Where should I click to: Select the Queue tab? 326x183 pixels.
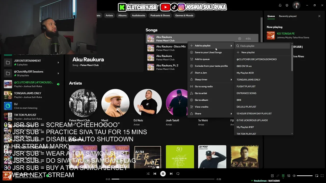coord(271,16)
